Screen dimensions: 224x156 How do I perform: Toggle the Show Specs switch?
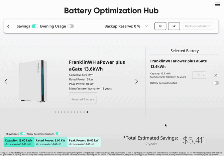22,134
